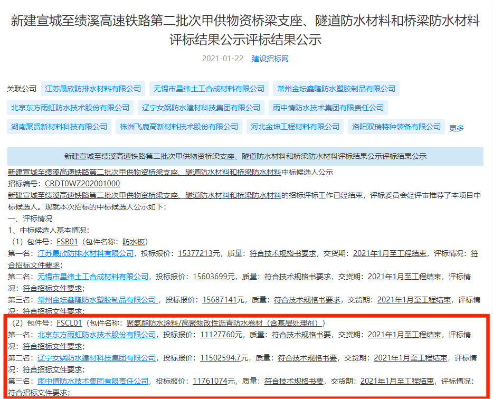Select the 常州金坛鑫隆防水塑胶制品有限公司 related-company tag
493x399 pixels.
coord(336,89)
